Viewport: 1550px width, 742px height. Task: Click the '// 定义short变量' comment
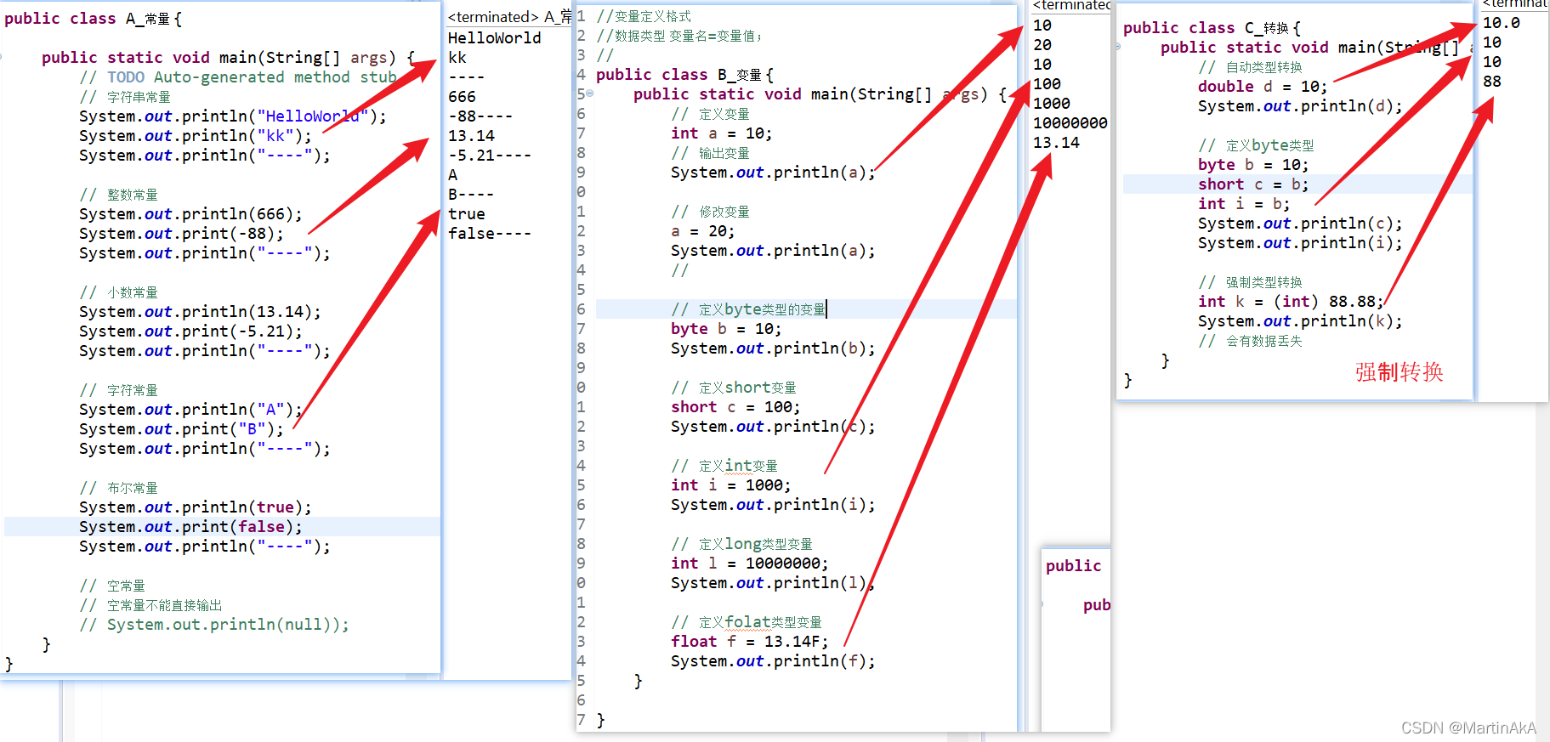pyautogui.click(x=734, y=388)
